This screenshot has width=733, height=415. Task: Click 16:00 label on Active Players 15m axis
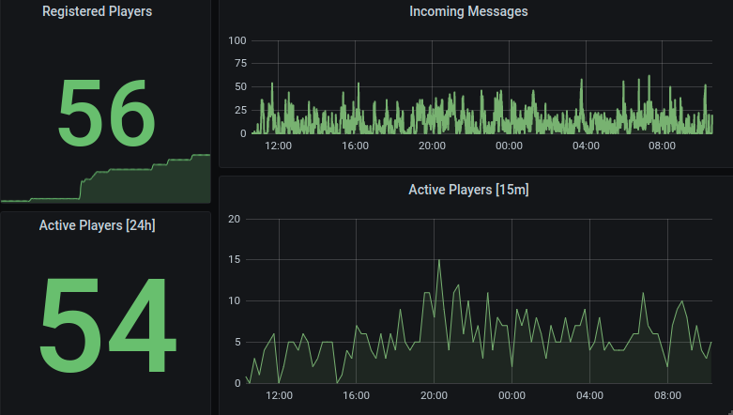coord(357,395)
